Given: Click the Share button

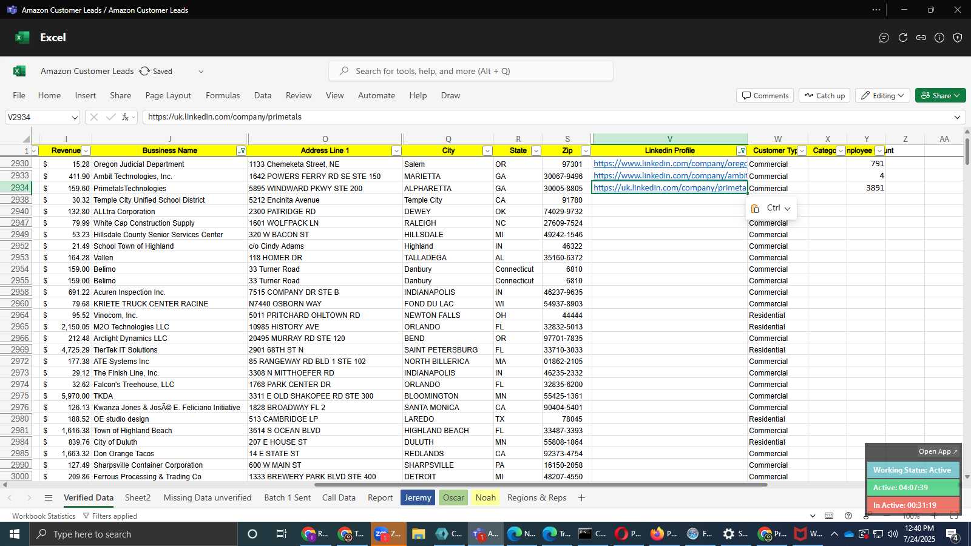Looking at the screenshot, I should click(x=940, y=96).
